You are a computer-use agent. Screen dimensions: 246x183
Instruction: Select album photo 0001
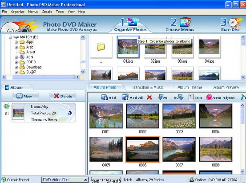(x=106, y=116)
